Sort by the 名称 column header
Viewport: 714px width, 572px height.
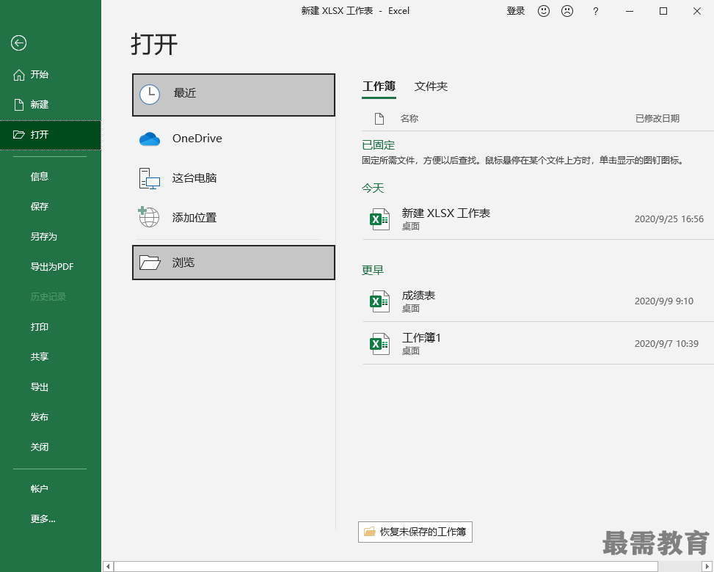[x=409, y=119]
